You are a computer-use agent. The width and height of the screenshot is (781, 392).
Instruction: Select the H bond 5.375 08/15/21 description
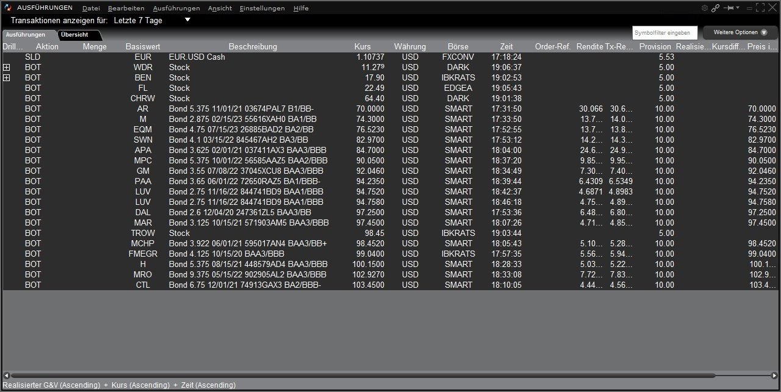pyautogui.click(x=248, y=265)
